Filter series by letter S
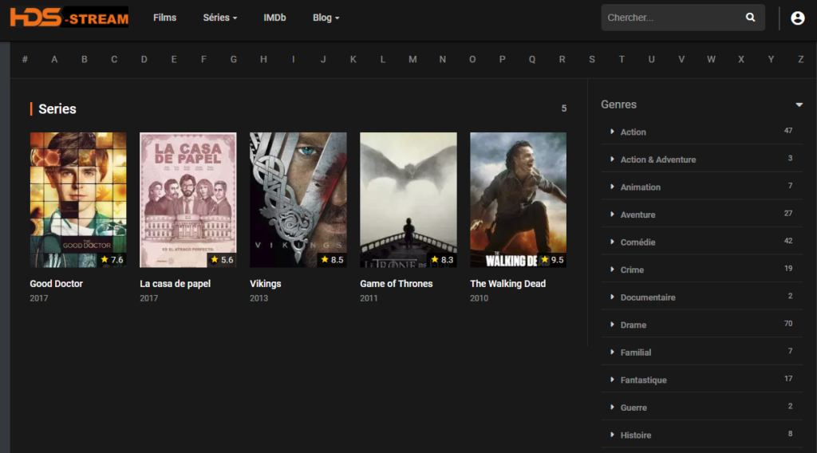 592,59
